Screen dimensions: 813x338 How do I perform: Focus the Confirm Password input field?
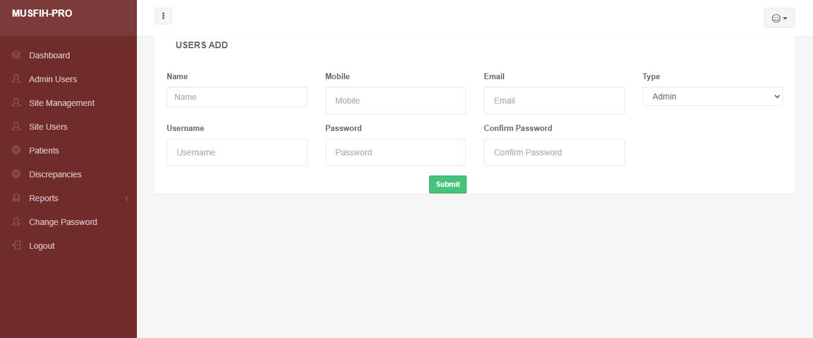pos(554,152)
